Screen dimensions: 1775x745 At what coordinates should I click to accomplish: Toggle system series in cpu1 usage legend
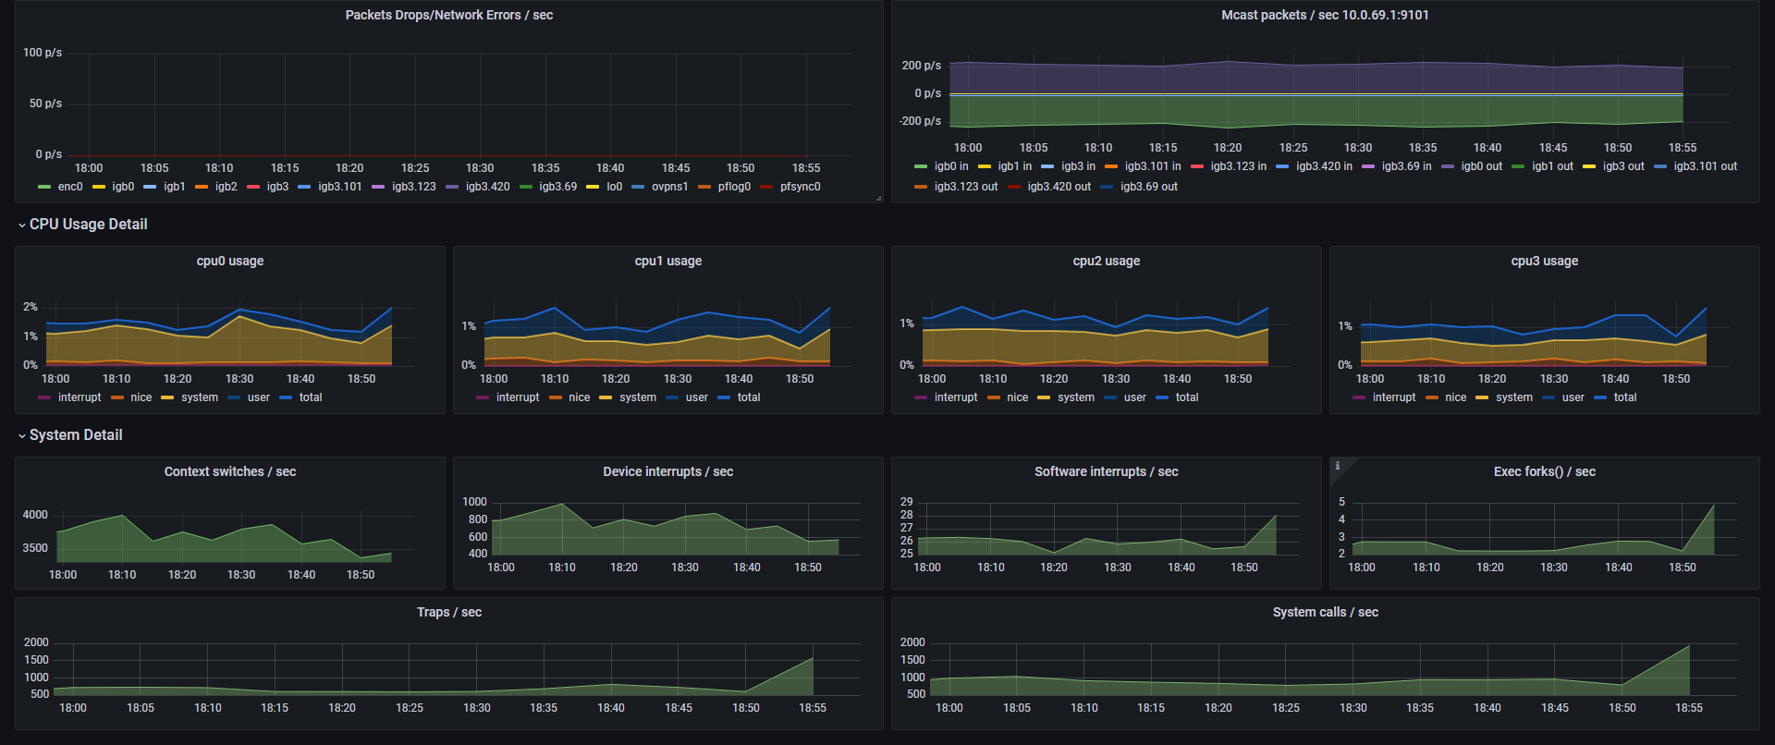[x=638, y=397]
